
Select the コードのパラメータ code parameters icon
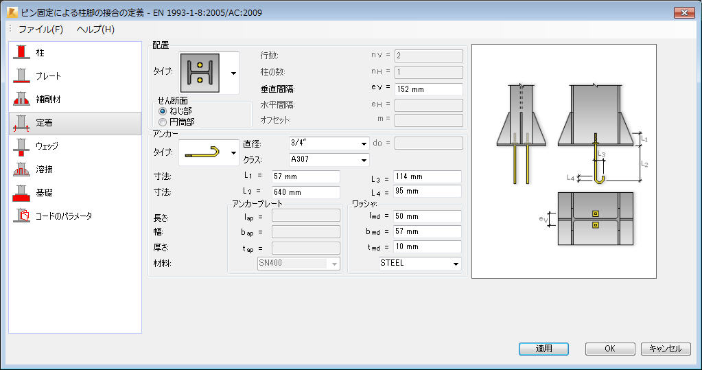tap(21, 216)
